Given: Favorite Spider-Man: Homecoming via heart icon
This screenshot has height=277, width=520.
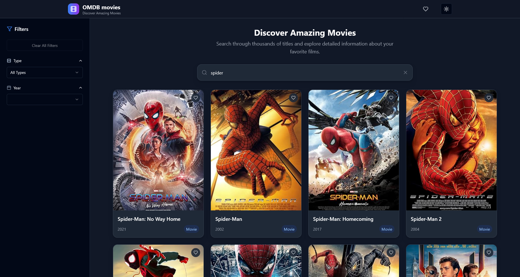Looking at the screenshot, I should pyautogui.click(x=391, y=98).
